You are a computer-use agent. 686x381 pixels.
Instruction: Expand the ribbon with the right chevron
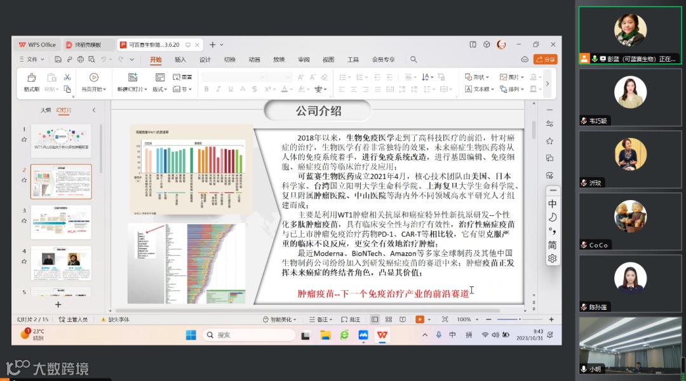point(548,84)
